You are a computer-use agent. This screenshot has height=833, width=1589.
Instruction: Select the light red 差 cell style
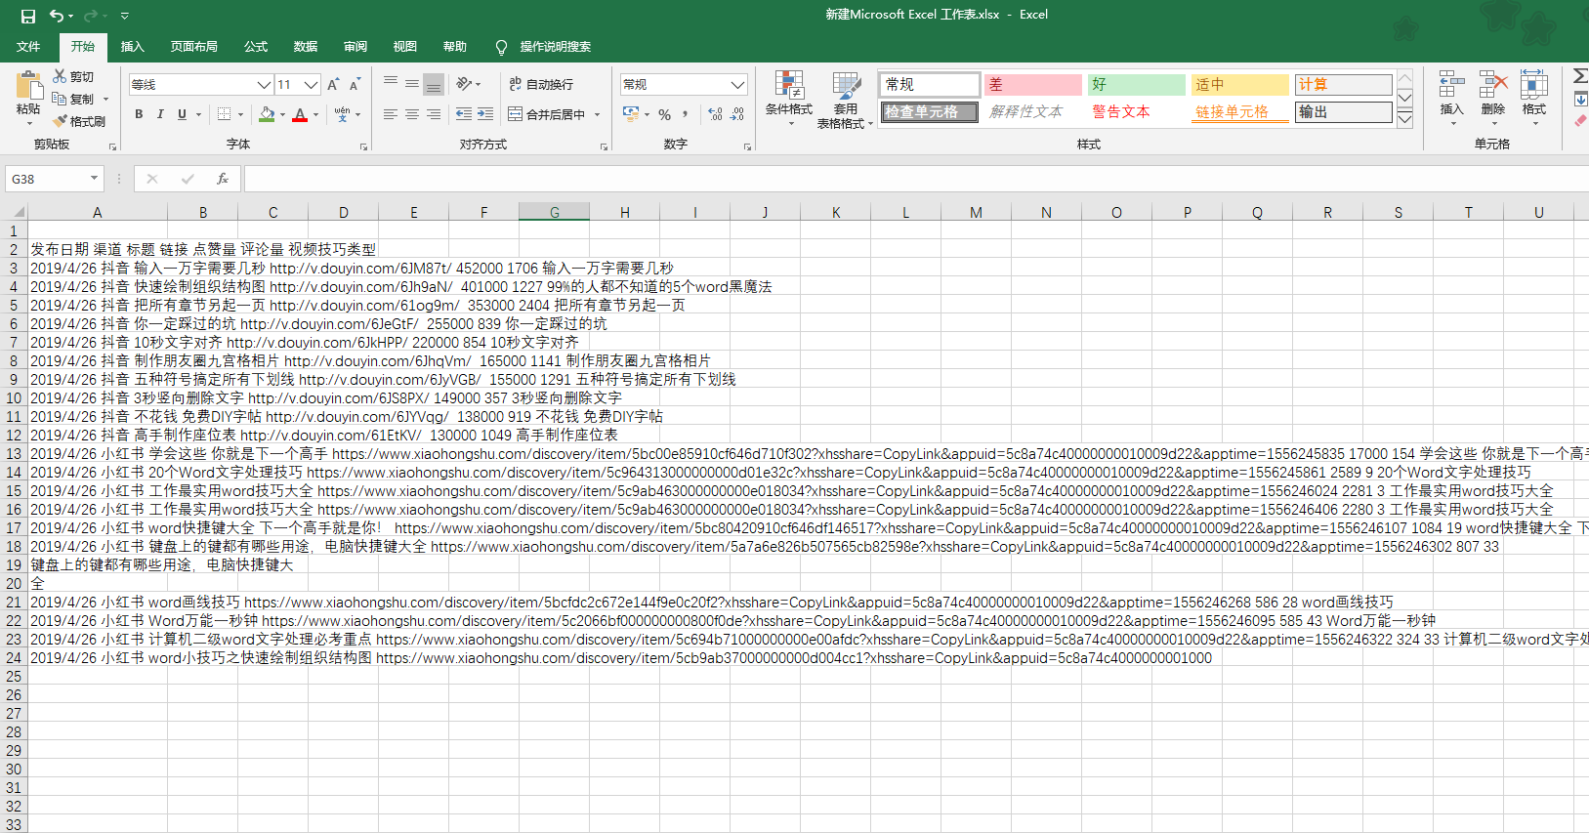tap(1032, 85)
